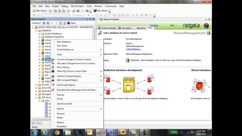Open the Output panel tab
Image resolution: width=242 pixels, height=136 pixels.
[36, 123]
